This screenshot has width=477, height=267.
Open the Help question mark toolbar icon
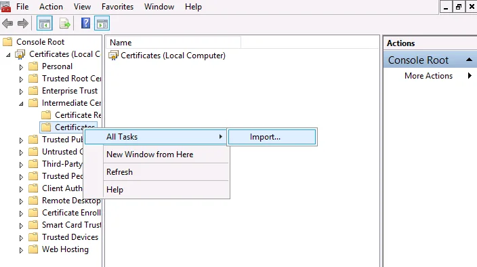[86, 23]
